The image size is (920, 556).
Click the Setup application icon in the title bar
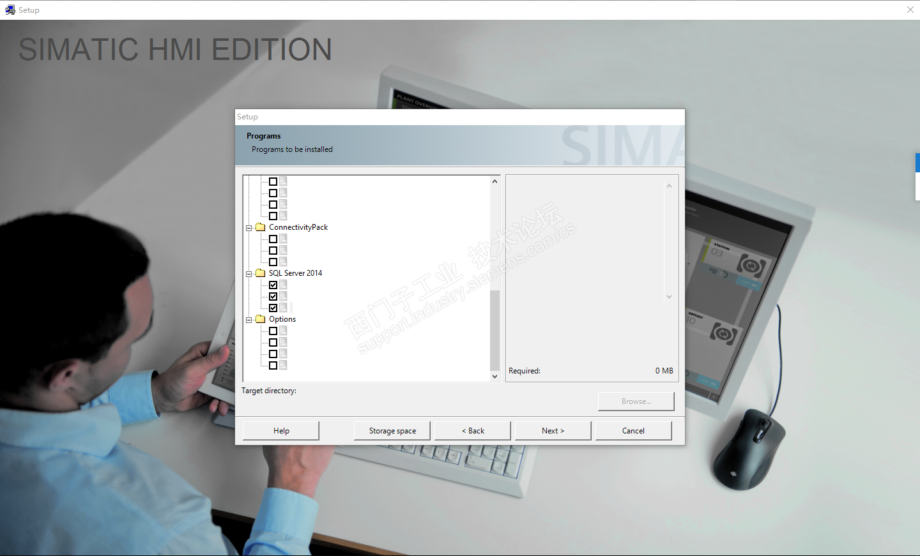tap(10, 10)
